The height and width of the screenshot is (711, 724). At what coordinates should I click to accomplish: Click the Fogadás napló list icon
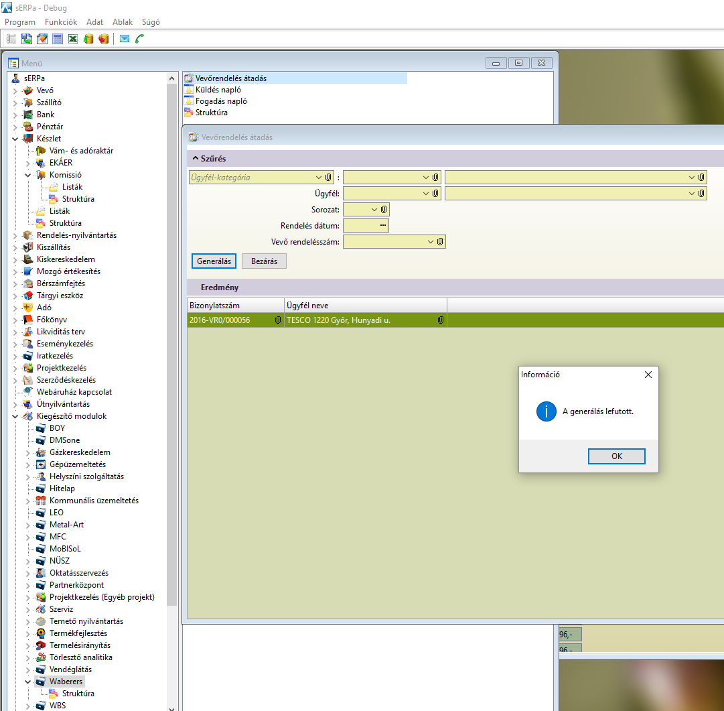pos(189,101)
